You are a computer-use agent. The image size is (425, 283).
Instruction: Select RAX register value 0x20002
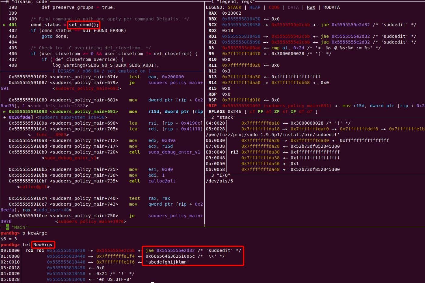pos(232,13)
